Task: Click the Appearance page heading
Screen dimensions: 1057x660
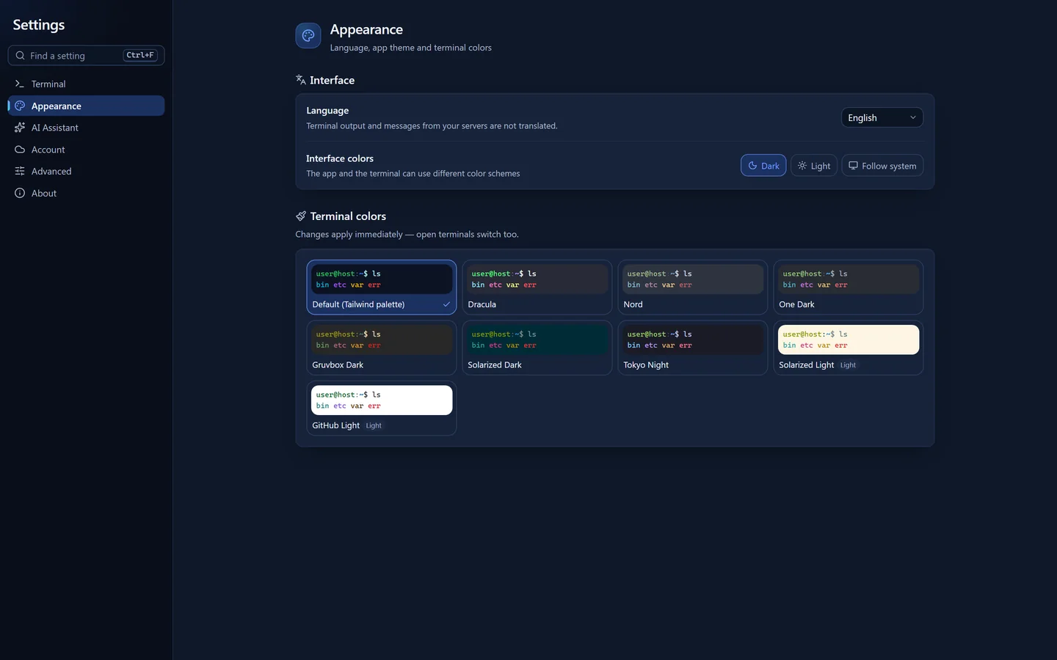Action: (x=366, y=29)
